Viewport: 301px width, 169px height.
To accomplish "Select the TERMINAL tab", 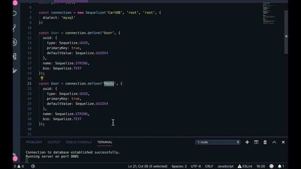I will (105, 142).
